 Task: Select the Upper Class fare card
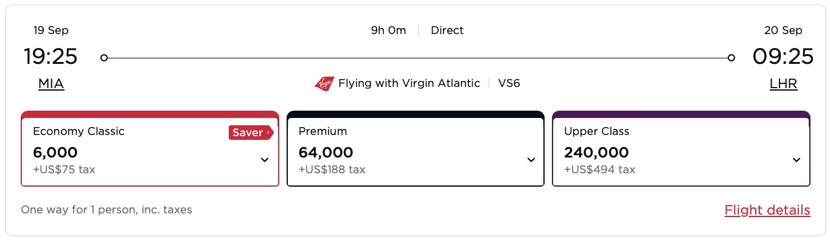681,149
